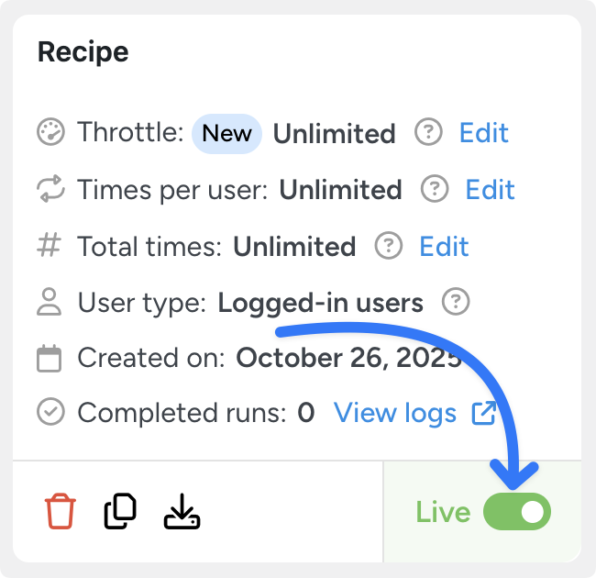
Task: Edit the Total times limit
Action: [x=444, y=246]
